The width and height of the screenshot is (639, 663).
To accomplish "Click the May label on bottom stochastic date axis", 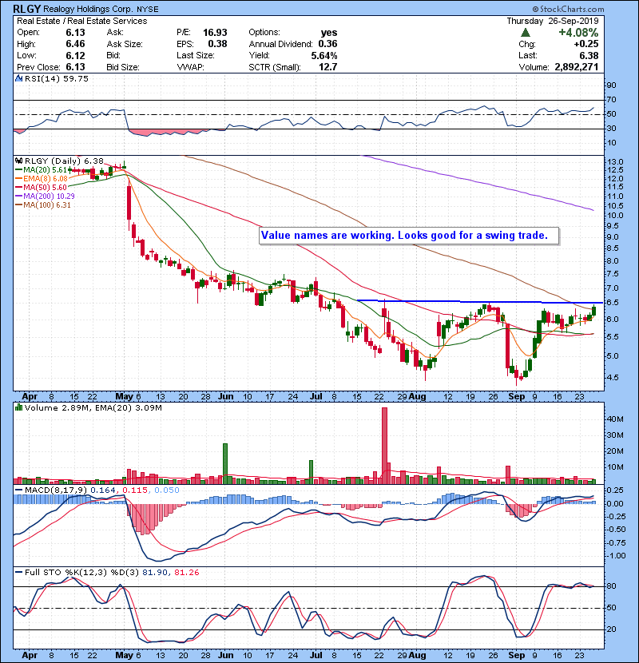I will coord(124,655).
